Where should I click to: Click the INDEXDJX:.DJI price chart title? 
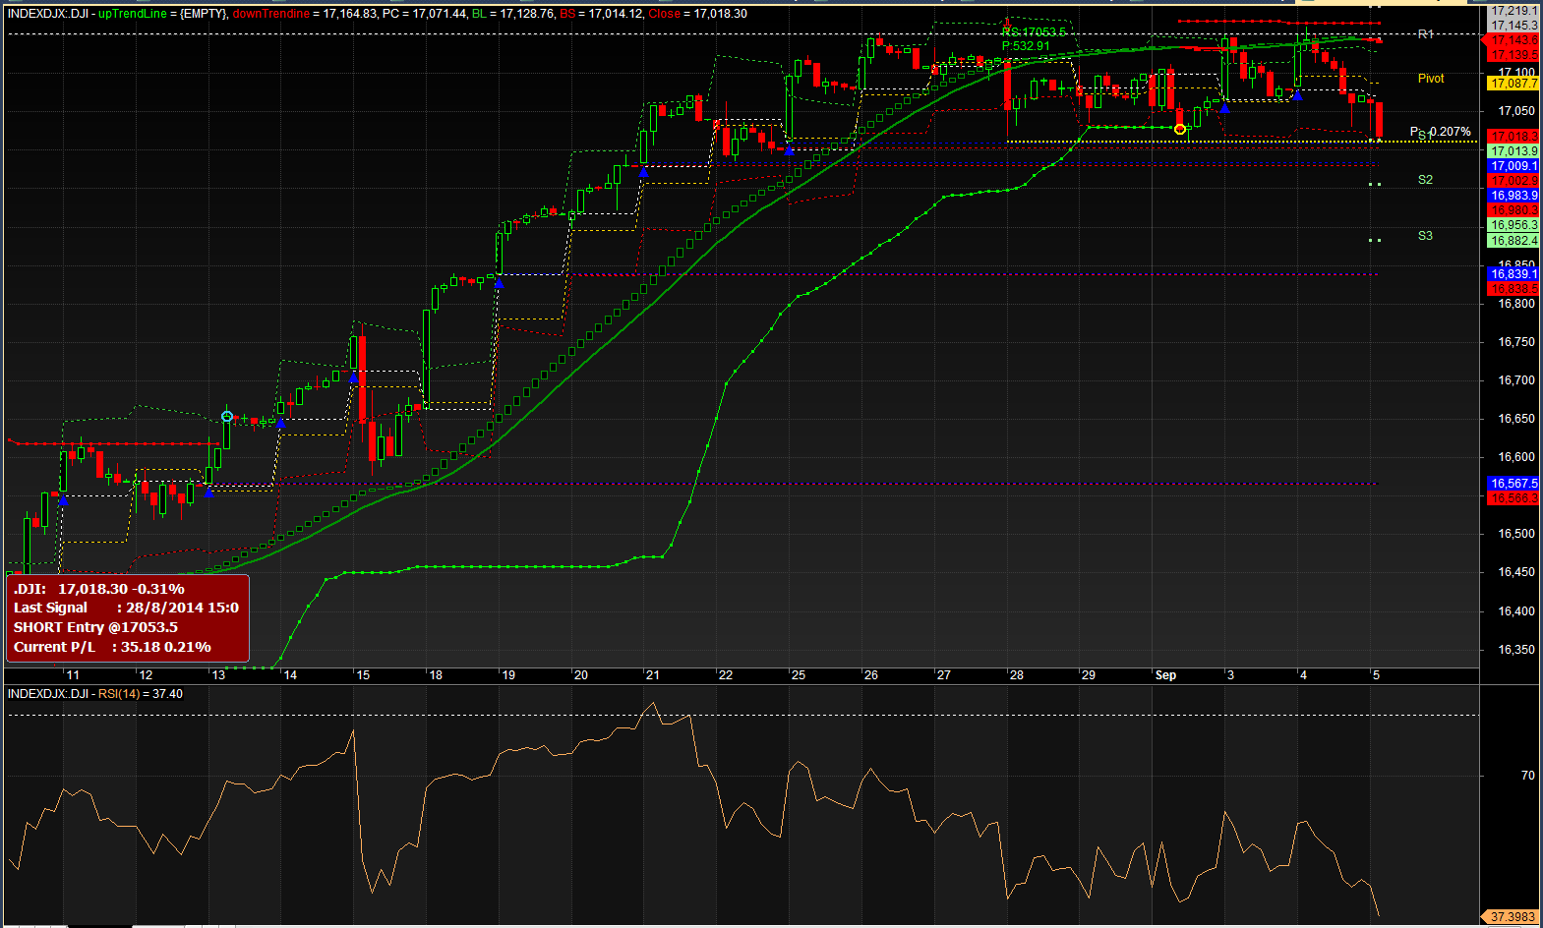point(48,14)
